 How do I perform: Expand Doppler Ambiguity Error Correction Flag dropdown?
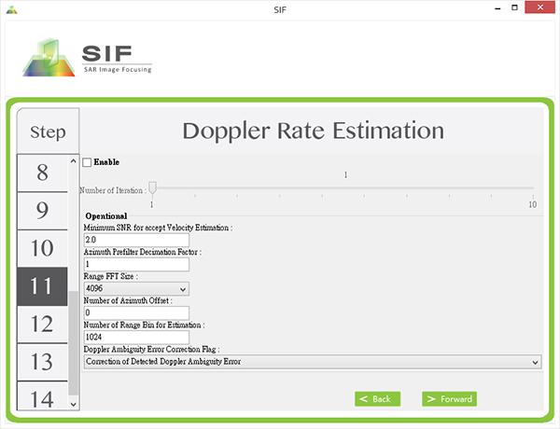[x=313, y=361]
